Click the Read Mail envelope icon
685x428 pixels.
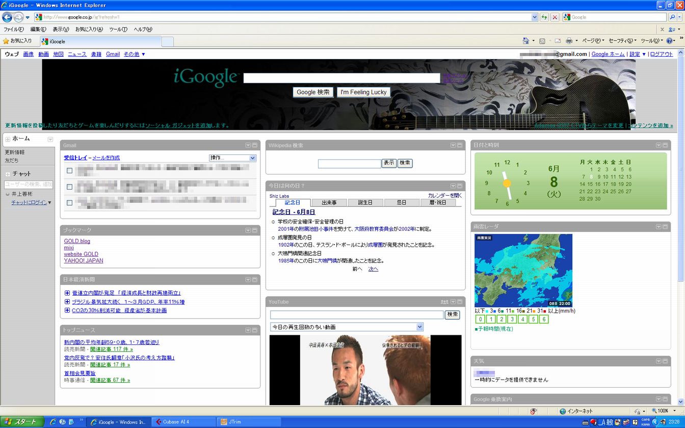pyautogui.click(x=558, y=41)
